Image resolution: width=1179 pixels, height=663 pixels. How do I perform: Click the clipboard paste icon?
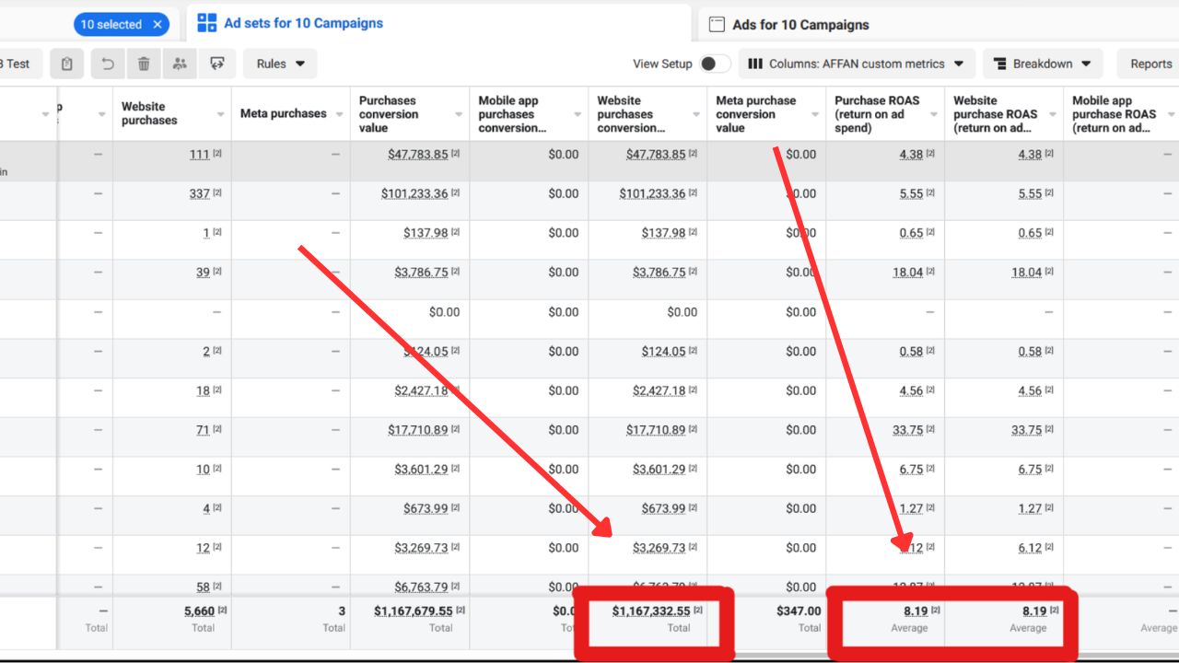pos(67,64)
